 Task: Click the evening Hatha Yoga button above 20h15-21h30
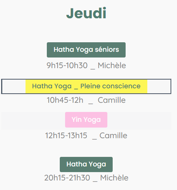[x=86, y=164]
